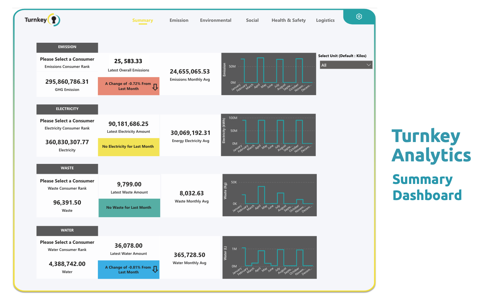483x306 pixels.
Task: Click the Electricity (kWh) monthly chart
Action: [268, 135]
